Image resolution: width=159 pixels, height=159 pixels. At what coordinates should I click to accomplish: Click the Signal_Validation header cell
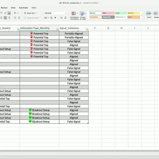click(74, 28)
